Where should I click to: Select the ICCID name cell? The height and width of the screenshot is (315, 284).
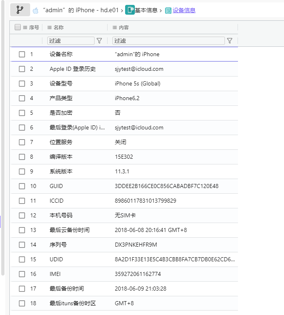[x=57, y=201]
